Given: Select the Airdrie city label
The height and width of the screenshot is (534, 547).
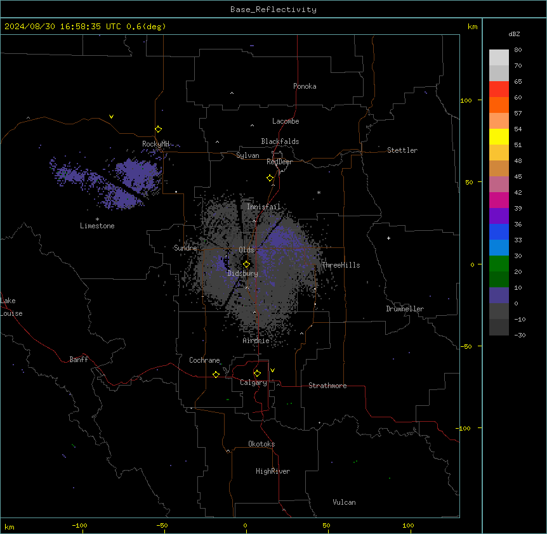Looking at the screenshot, I should [256, 341].
